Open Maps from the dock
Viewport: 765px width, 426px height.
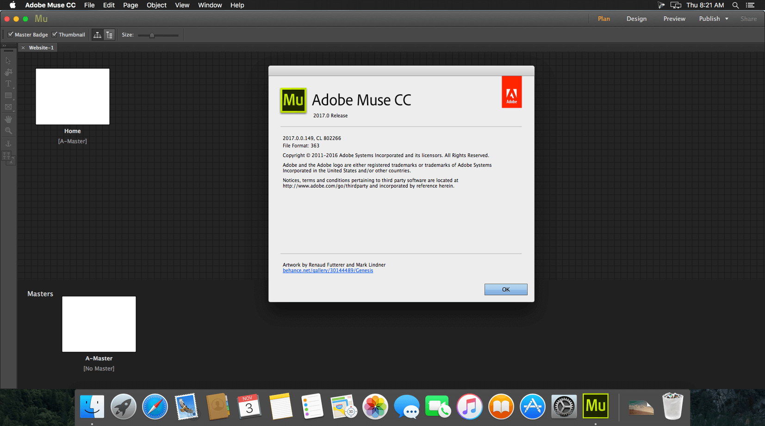344,407
